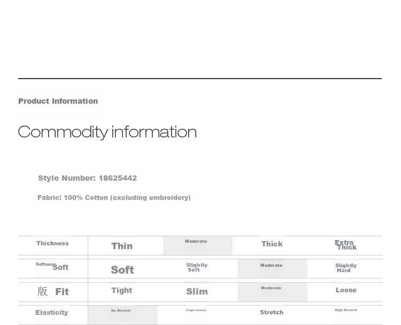The height and width of the screenshot is (325, 401).
Task: Click the 'Thickness' row label
Action: (52, 243)
